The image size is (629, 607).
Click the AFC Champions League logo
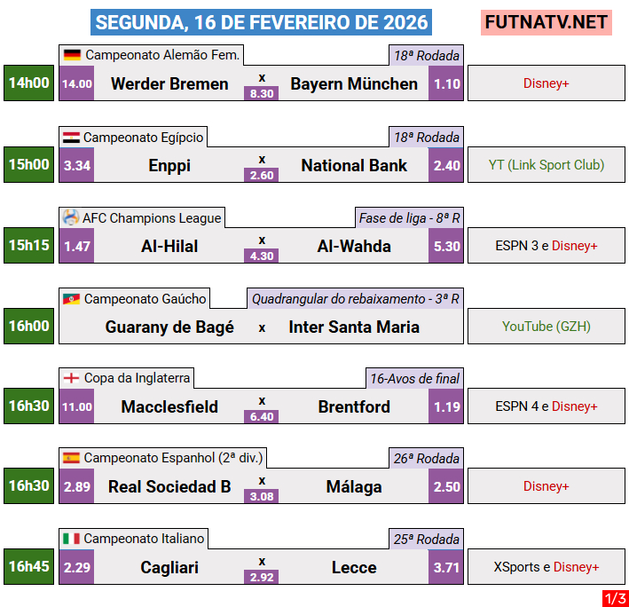pos(71,217)
